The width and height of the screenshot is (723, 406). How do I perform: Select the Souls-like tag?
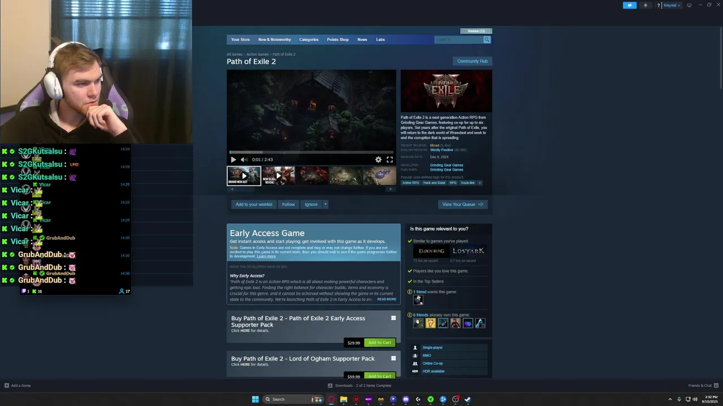pos(468,183)
